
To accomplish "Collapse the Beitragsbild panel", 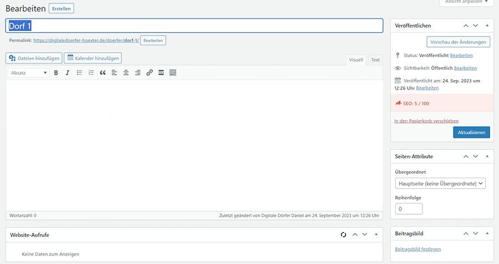I will pos(487,234).
